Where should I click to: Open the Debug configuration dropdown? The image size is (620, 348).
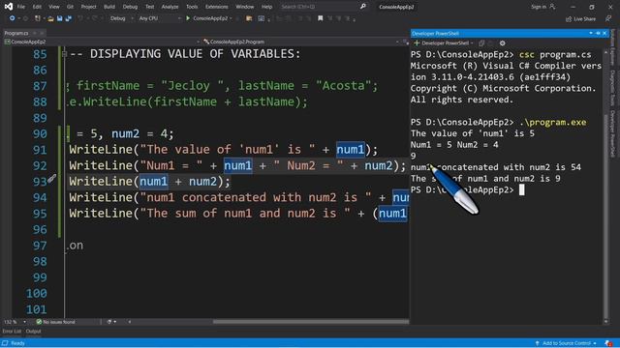pyautogui.click(x=120, y=18)
